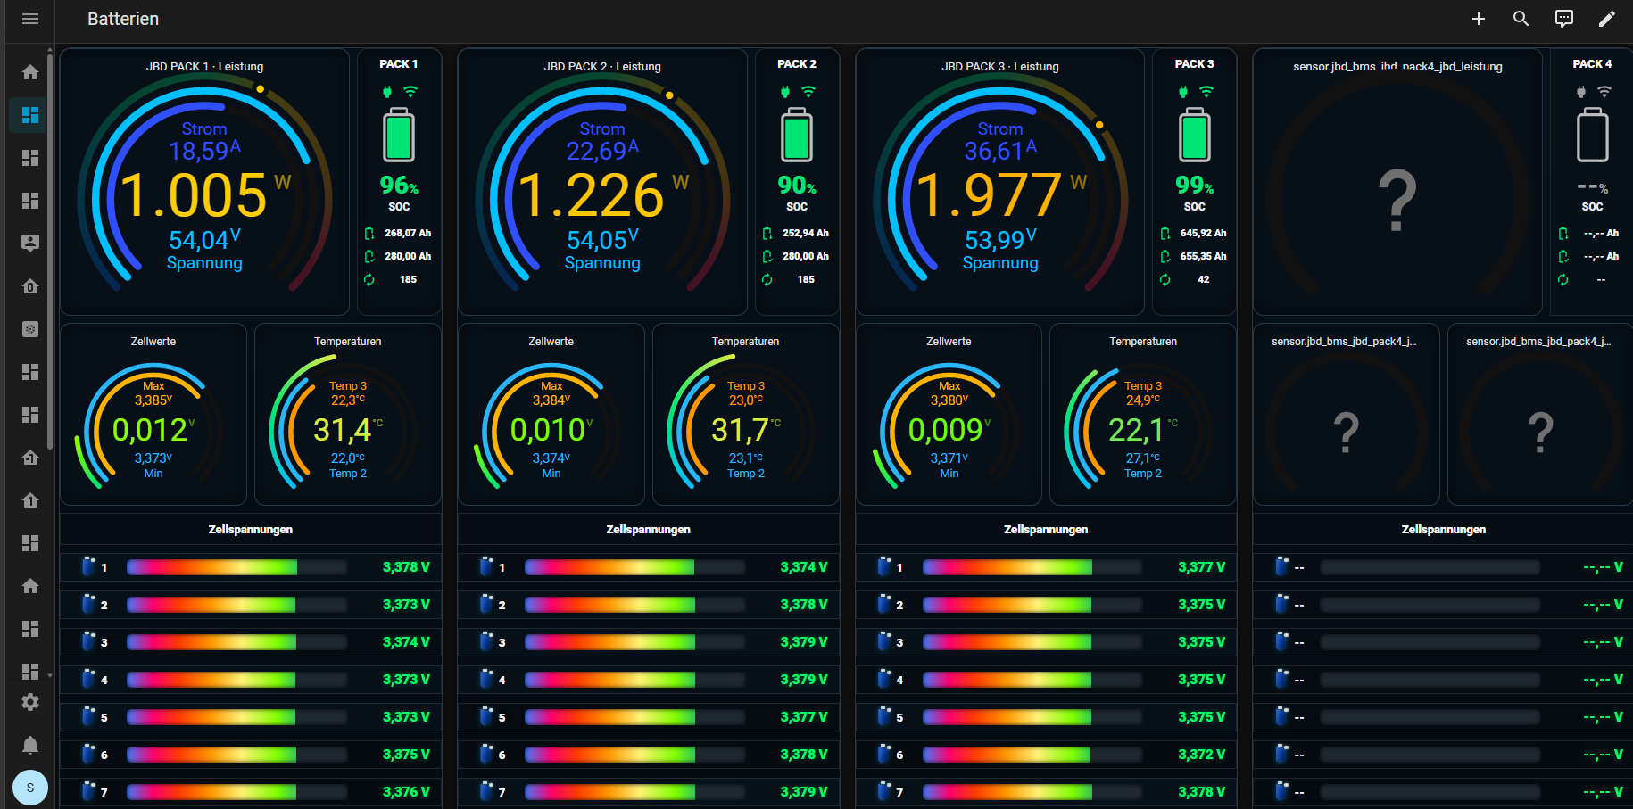
Task: Open the person badge sidebar item
Action: tap(30, 243)
